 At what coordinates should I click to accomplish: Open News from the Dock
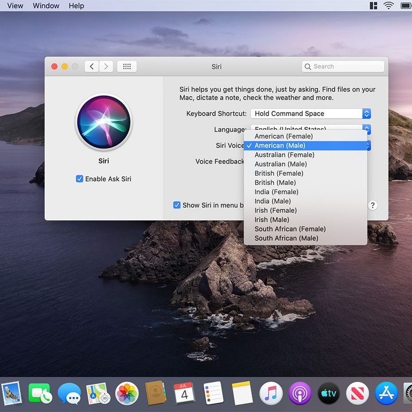pos(357,393)
